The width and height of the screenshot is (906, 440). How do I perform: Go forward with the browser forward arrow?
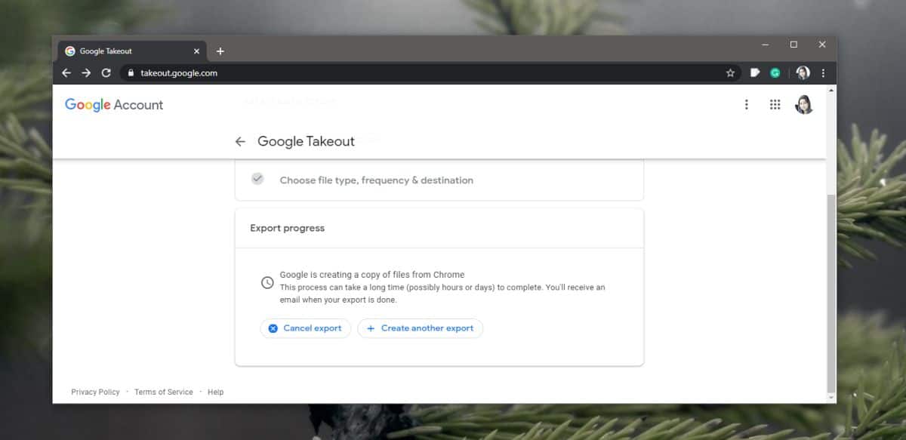point(86,73)
